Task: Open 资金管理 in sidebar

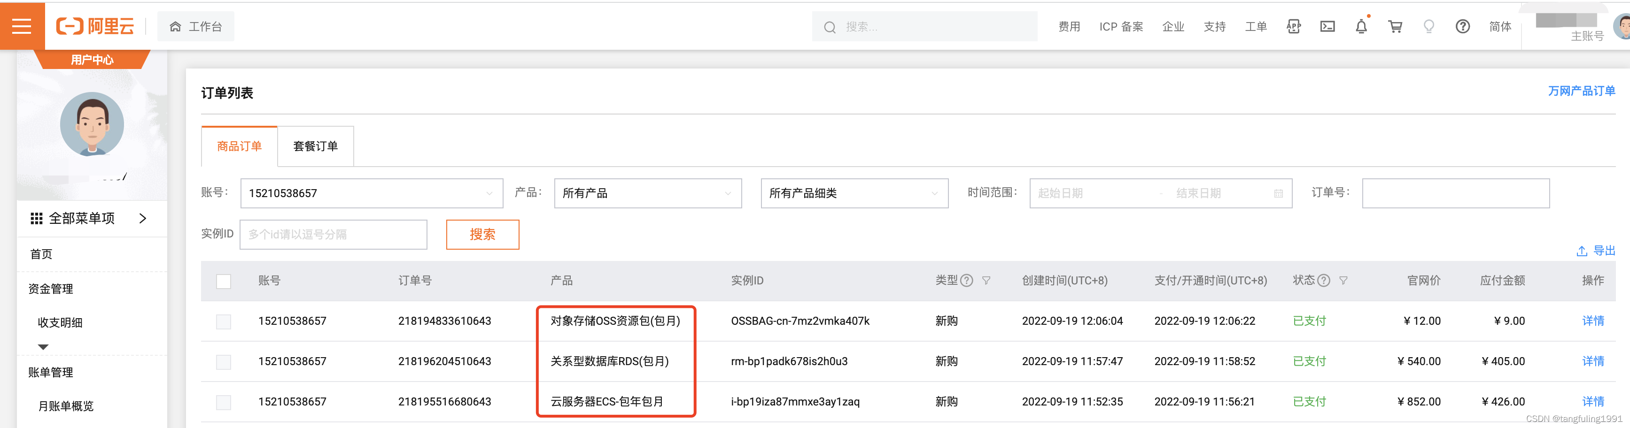Action: tap(51, 289)
